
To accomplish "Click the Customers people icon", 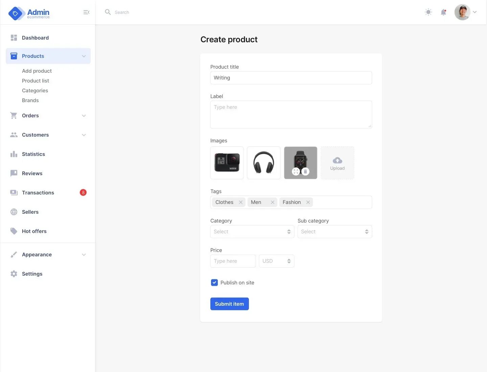I will (14, 135).
